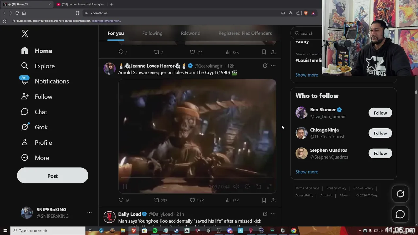
Task: Open more options on Jeanne's post
Action: click(273, 66)
